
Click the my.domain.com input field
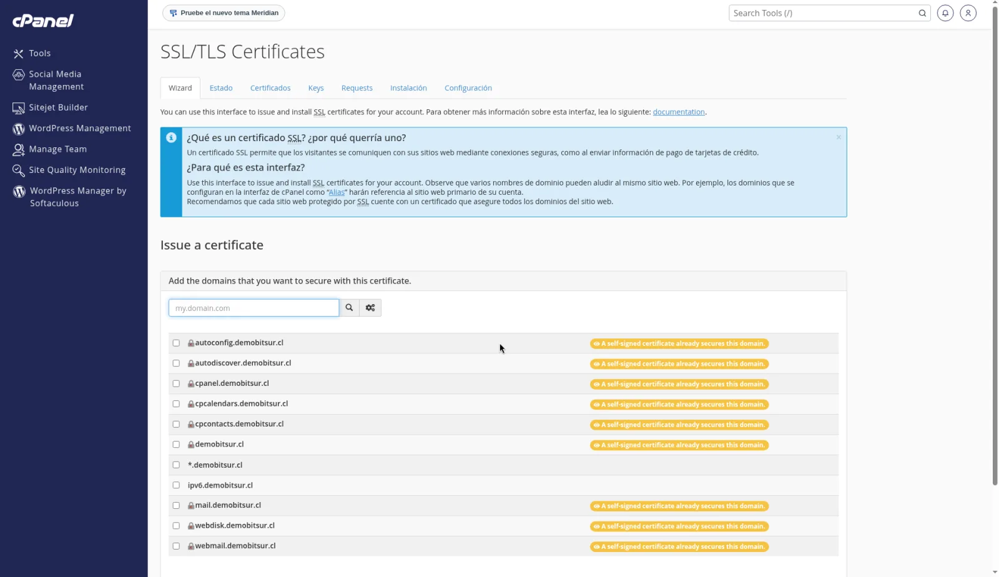point(253,308)
